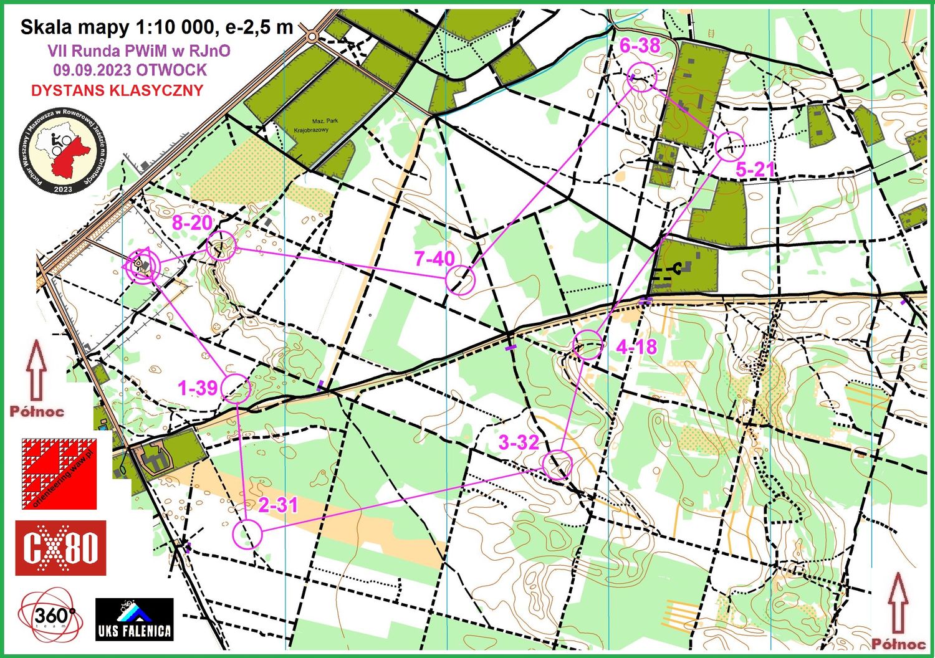Select control circle 2-31

coord(247,535)
